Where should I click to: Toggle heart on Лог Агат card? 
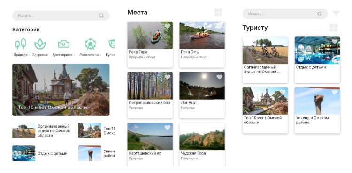pos(219,77)
